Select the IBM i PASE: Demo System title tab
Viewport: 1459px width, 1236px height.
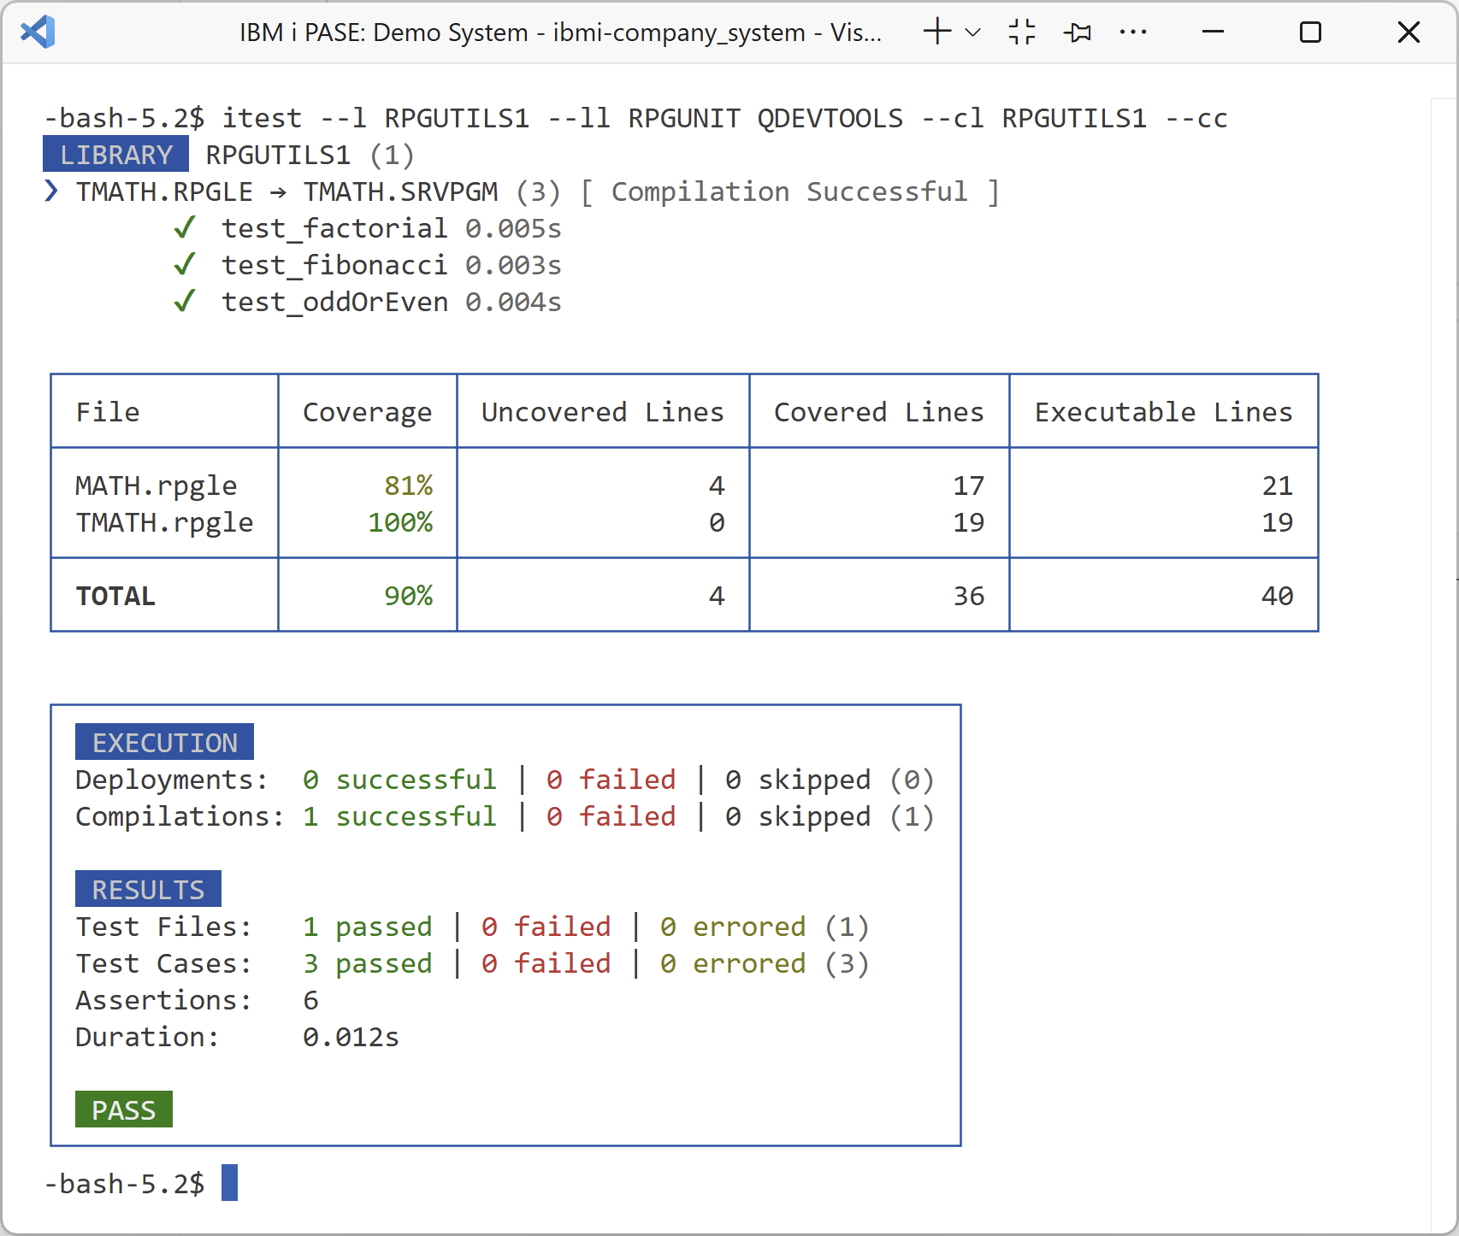coord(560,32)
